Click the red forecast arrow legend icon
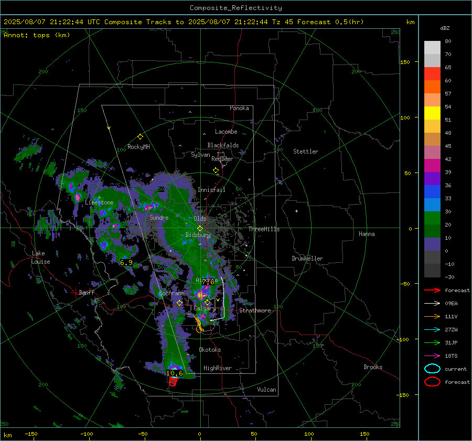 (x=432, y=290)
